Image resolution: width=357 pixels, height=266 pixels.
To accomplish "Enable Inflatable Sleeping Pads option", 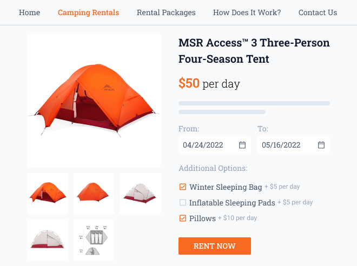I will (x=183, y=203).
